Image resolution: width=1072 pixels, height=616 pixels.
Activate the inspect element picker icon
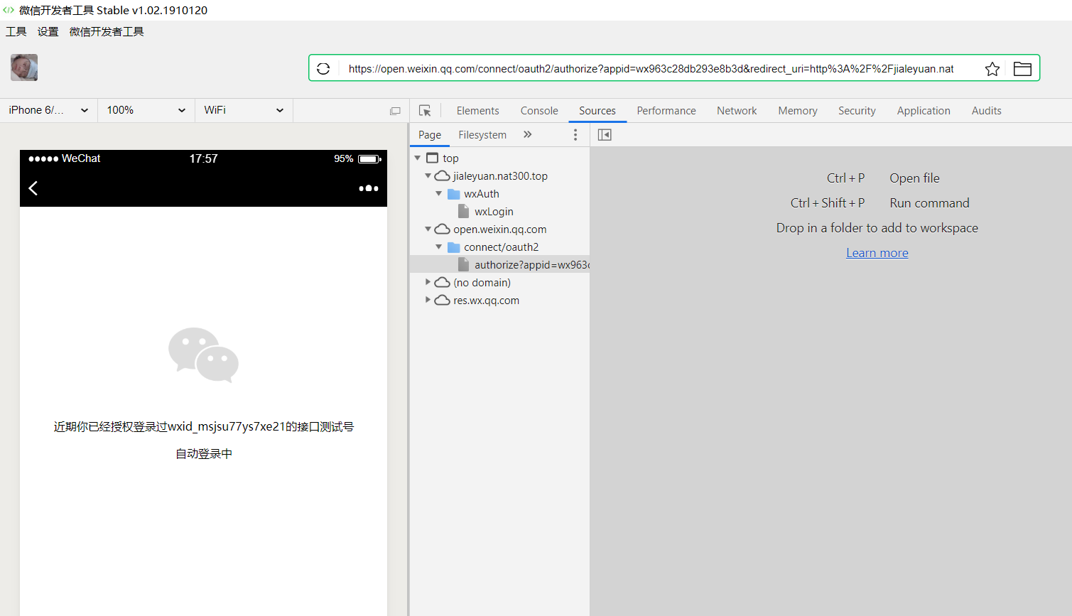pyautogui.click(x=425, y=111)
